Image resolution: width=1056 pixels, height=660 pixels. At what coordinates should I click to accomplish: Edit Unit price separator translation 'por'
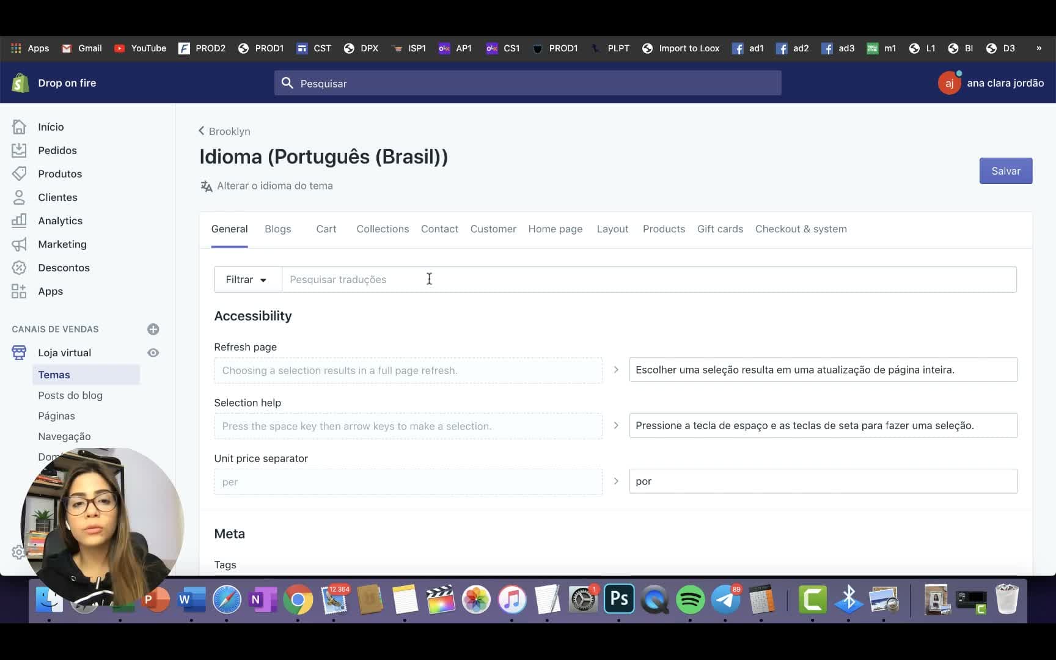pyautogui.click(x=823, y=482)
